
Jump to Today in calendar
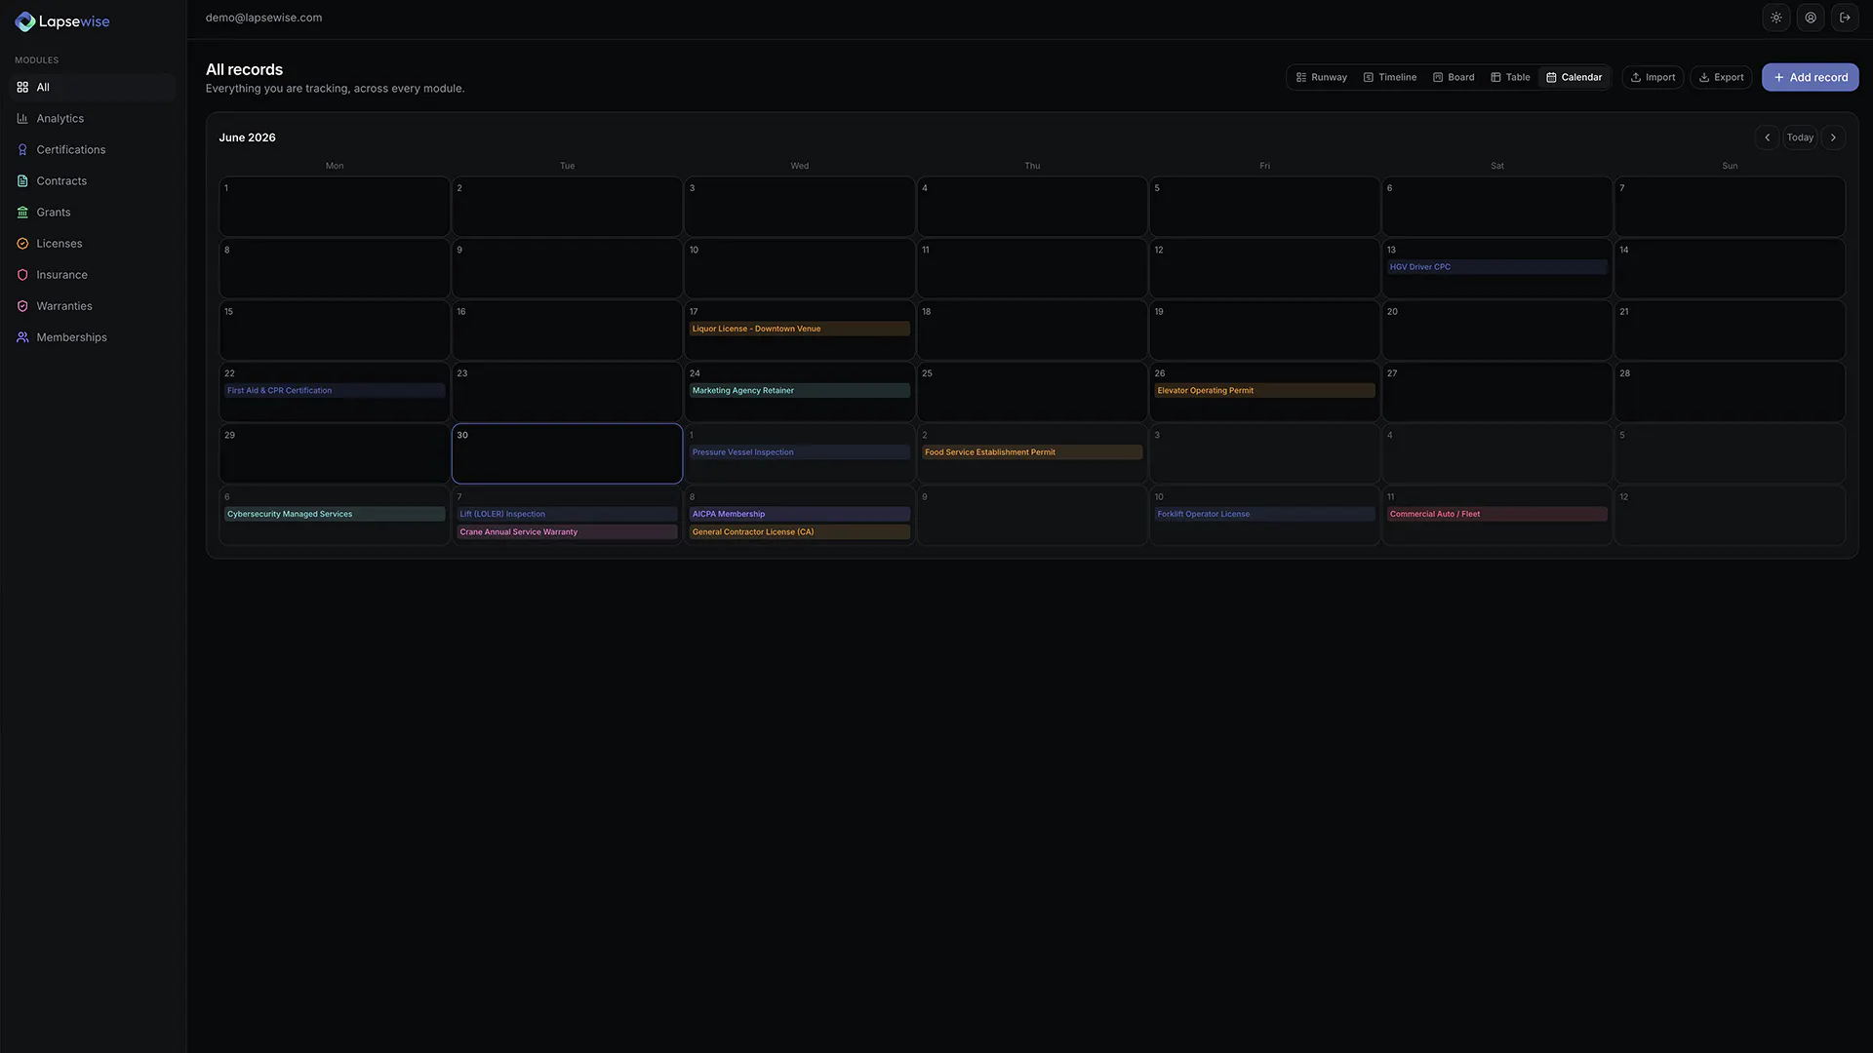(1800, 137)
